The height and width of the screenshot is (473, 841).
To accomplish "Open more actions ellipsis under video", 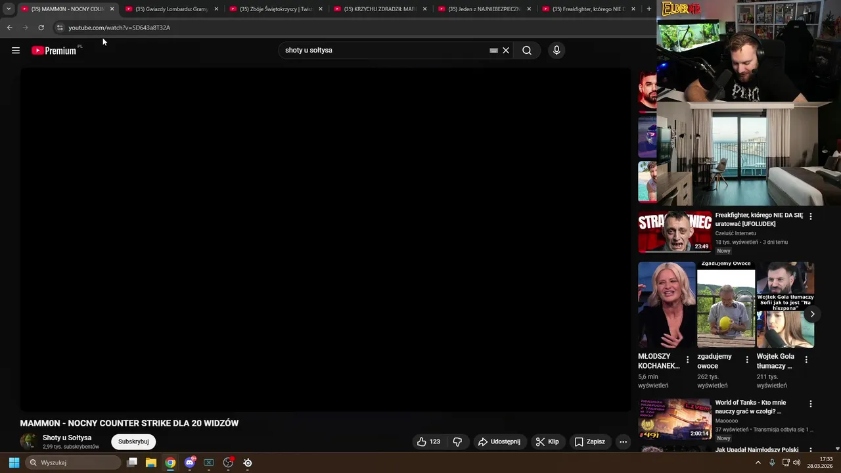I will (624, 441).
